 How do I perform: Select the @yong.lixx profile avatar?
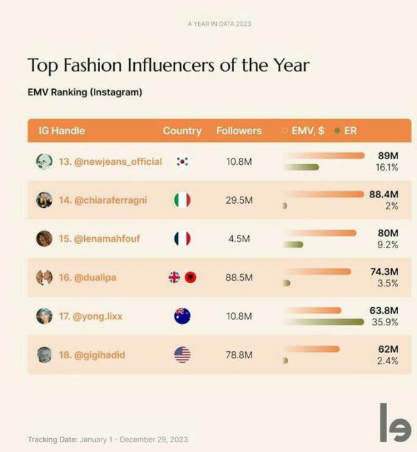pos(44,316)
